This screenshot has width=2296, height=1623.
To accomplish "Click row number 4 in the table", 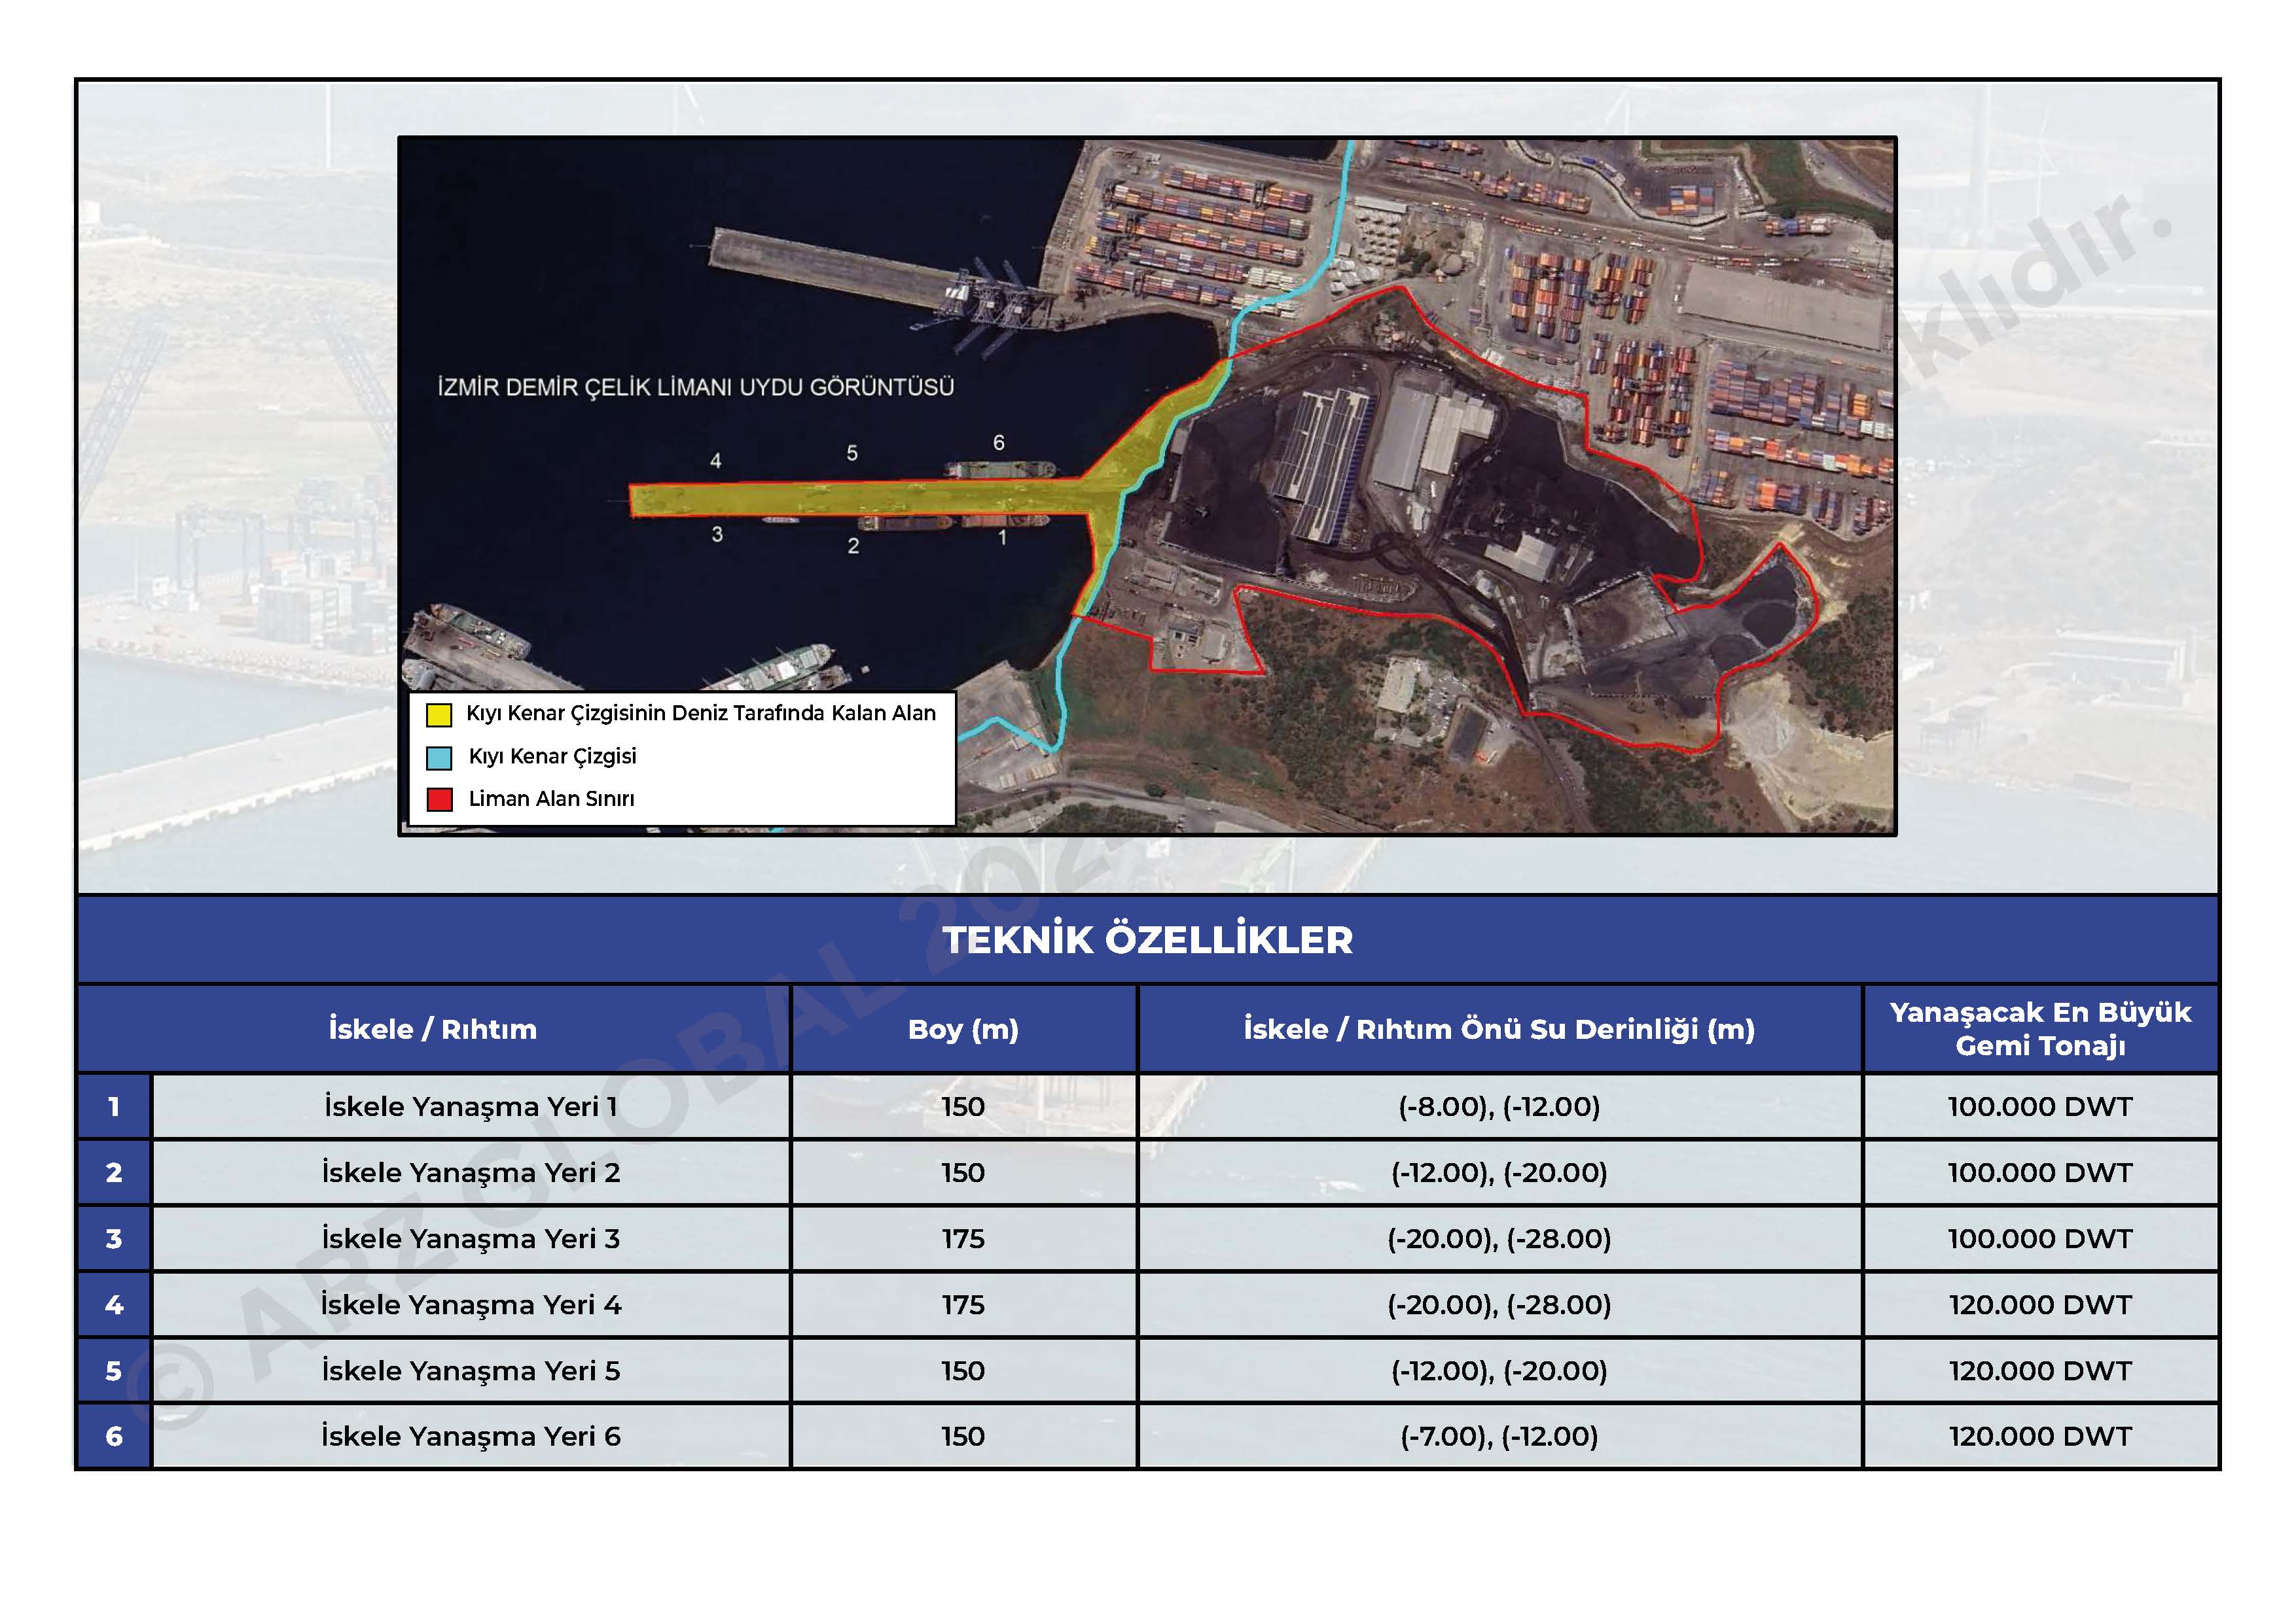I will pyautogui.click(x=114, y=1305).
